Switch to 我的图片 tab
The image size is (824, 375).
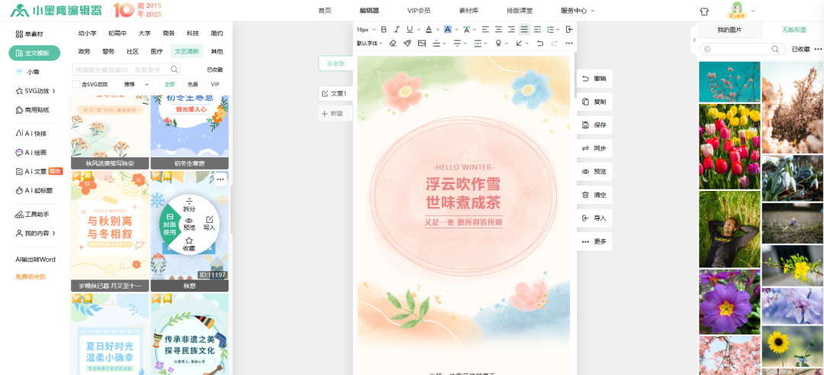click(x=729, y=30)
